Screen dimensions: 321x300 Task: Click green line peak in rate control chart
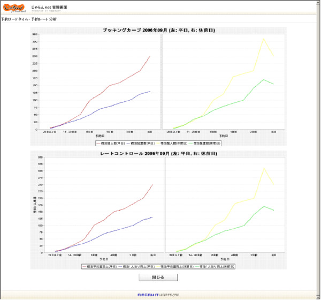(x=264, y=206)
